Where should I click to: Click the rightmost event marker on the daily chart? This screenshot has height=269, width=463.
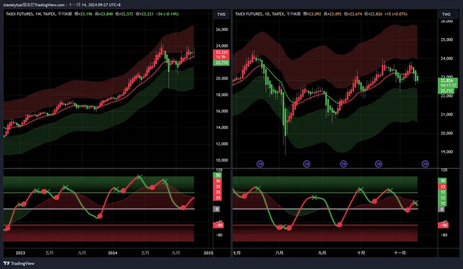pos(425,164)
